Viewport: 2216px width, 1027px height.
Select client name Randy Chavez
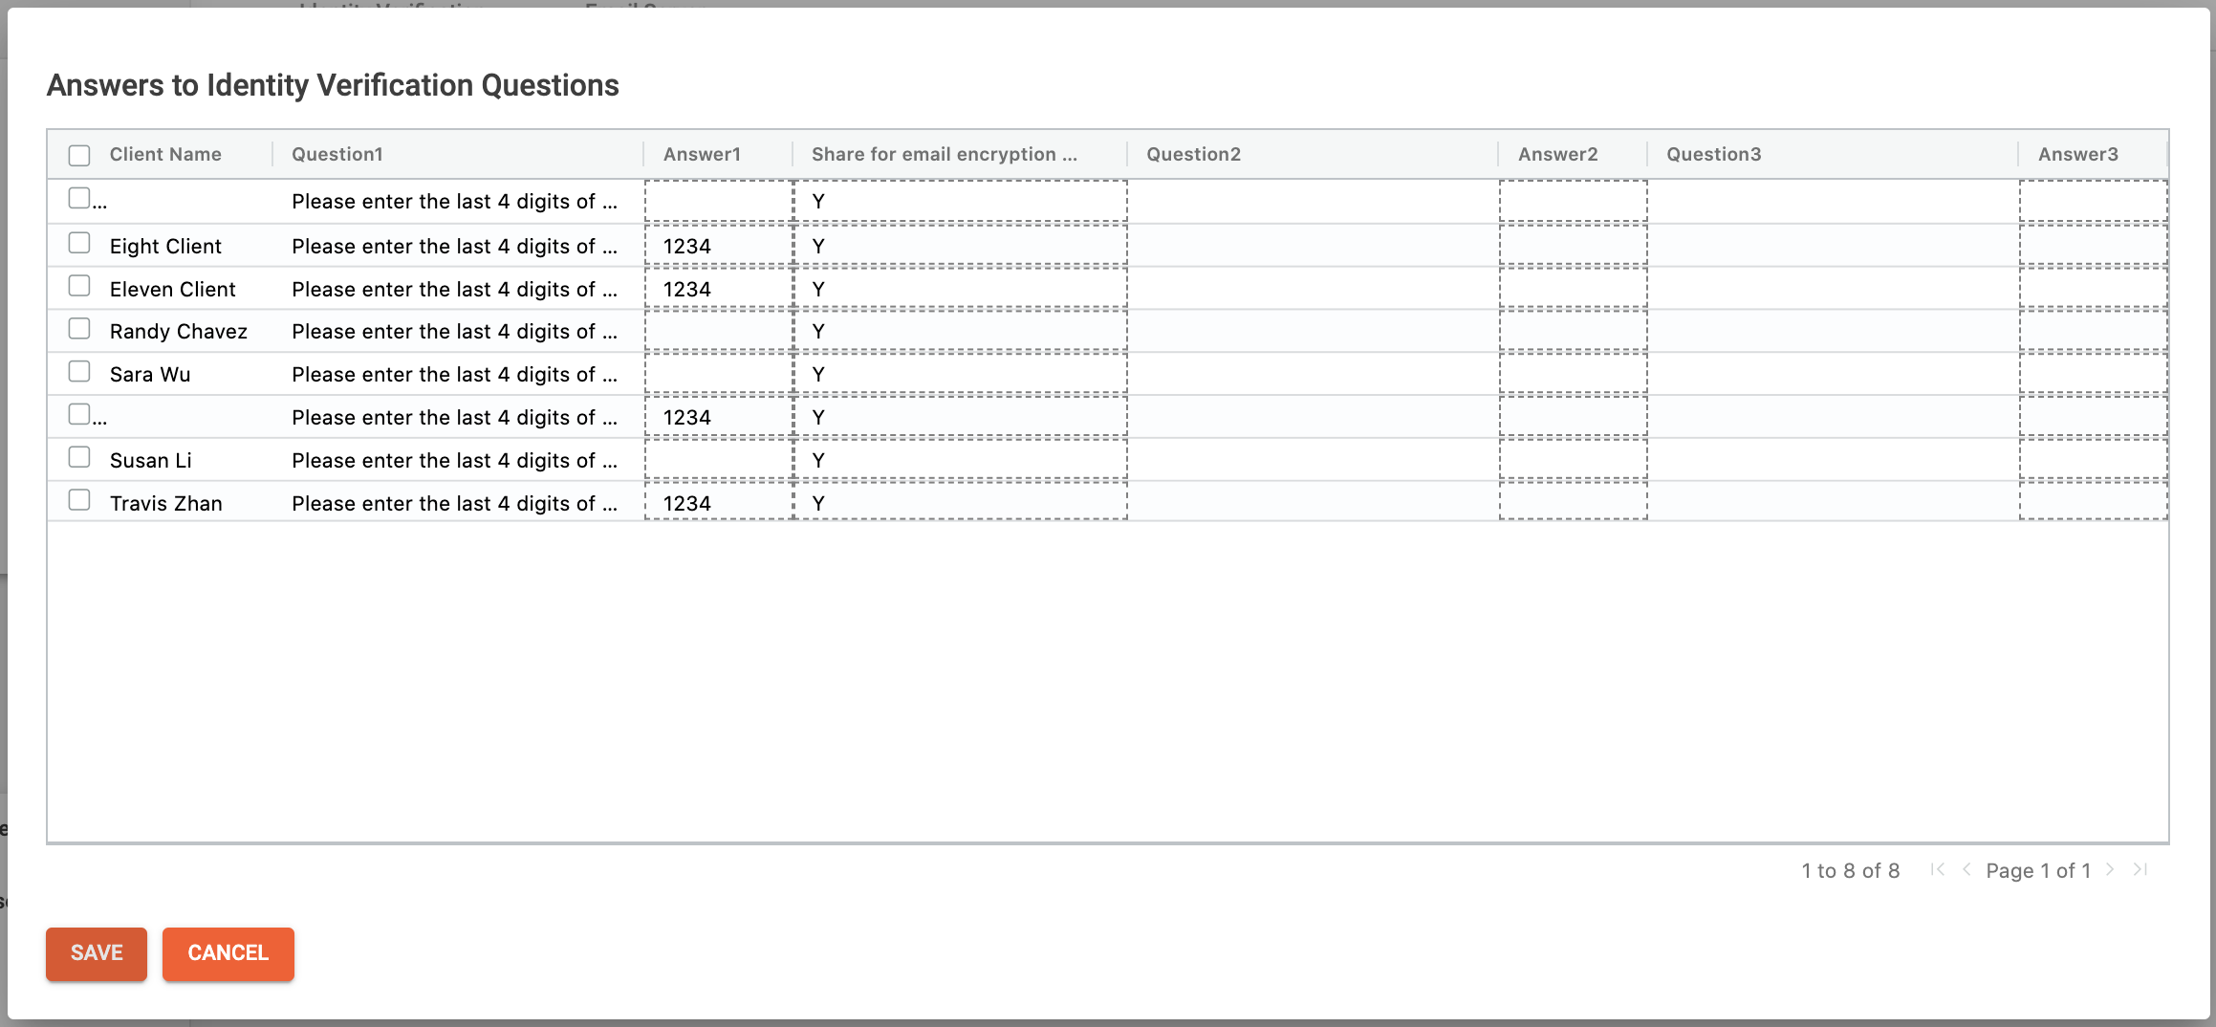pos(179,331)
